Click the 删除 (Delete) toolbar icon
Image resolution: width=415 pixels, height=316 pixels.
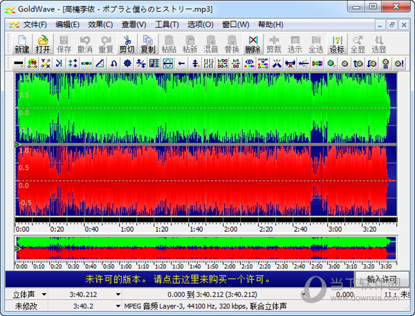click(252, 44)
